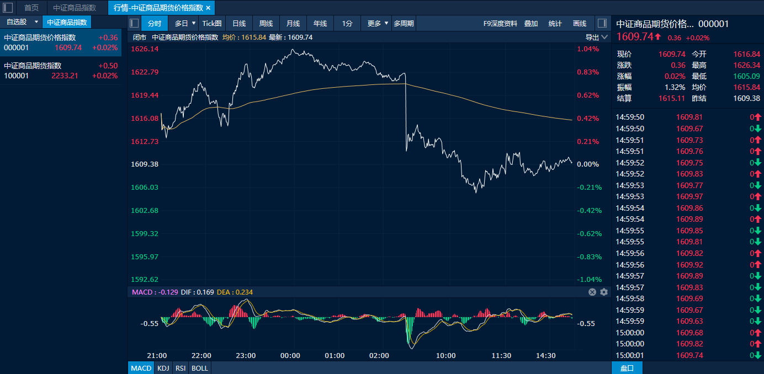Select the KDJ indicator tab
The image size is (764, 374).
pyautogui.click(x=163, y=368)
